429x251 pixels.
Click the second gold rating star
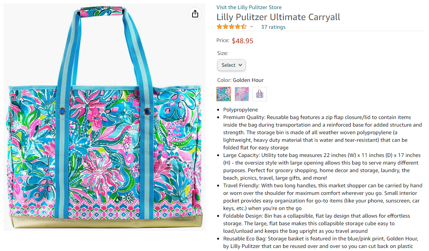click(x=225, y=27)
